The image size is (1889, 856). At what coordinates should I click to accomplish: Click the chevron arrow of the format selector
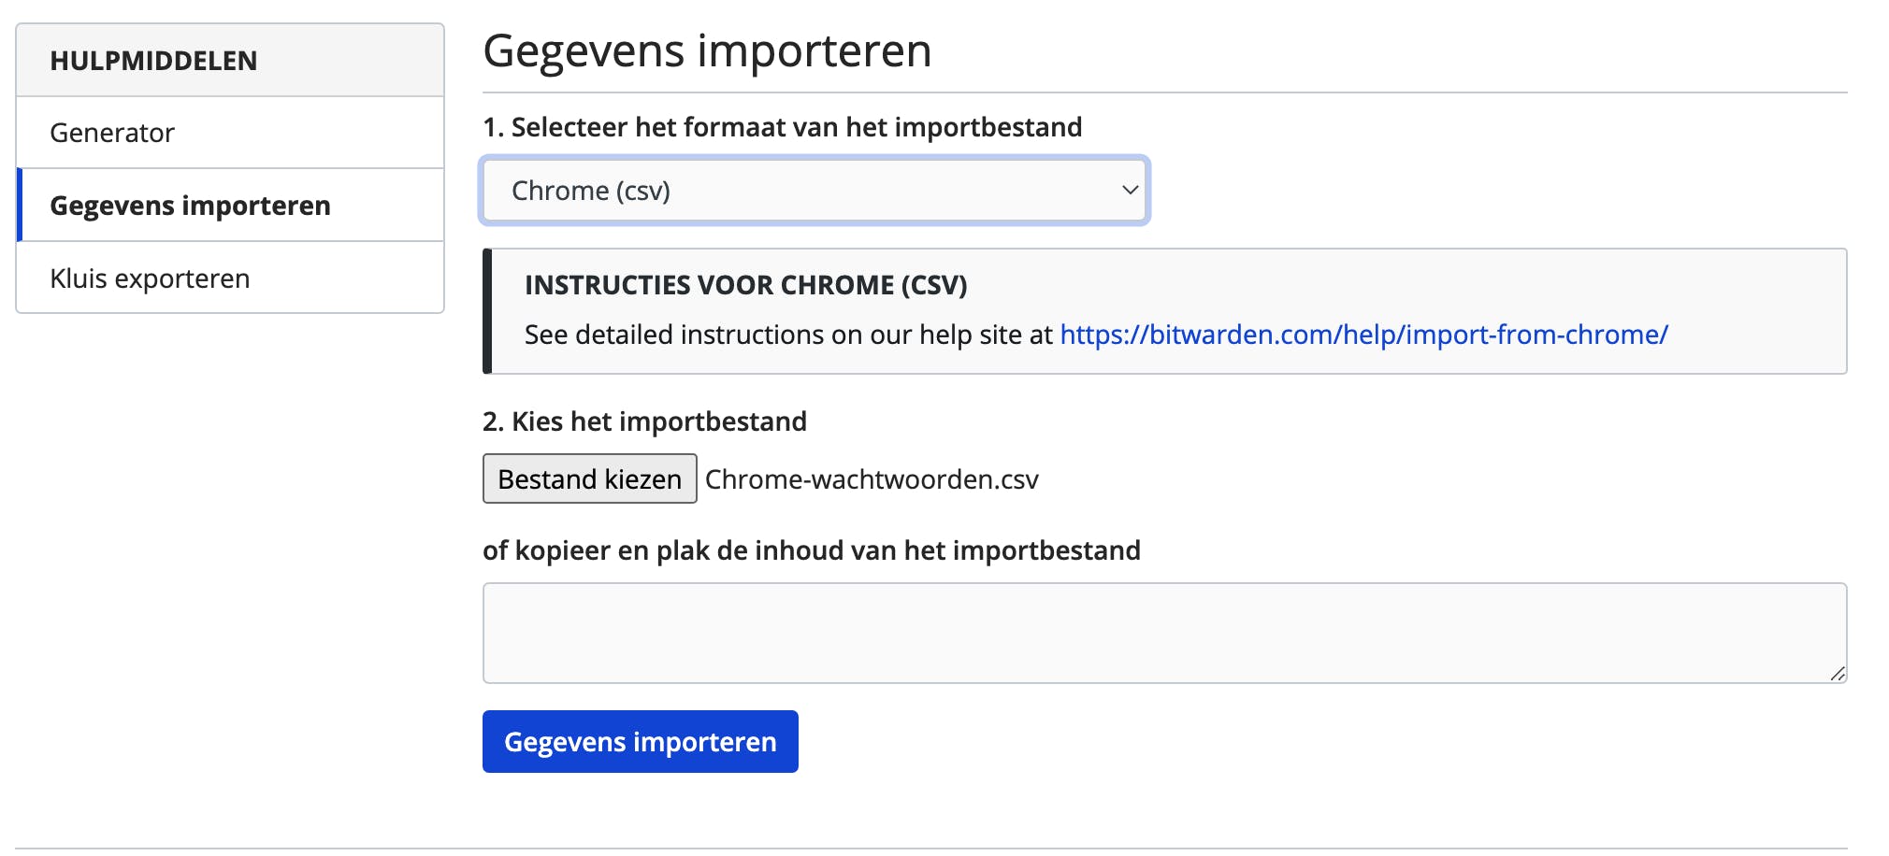(1130, 191)
